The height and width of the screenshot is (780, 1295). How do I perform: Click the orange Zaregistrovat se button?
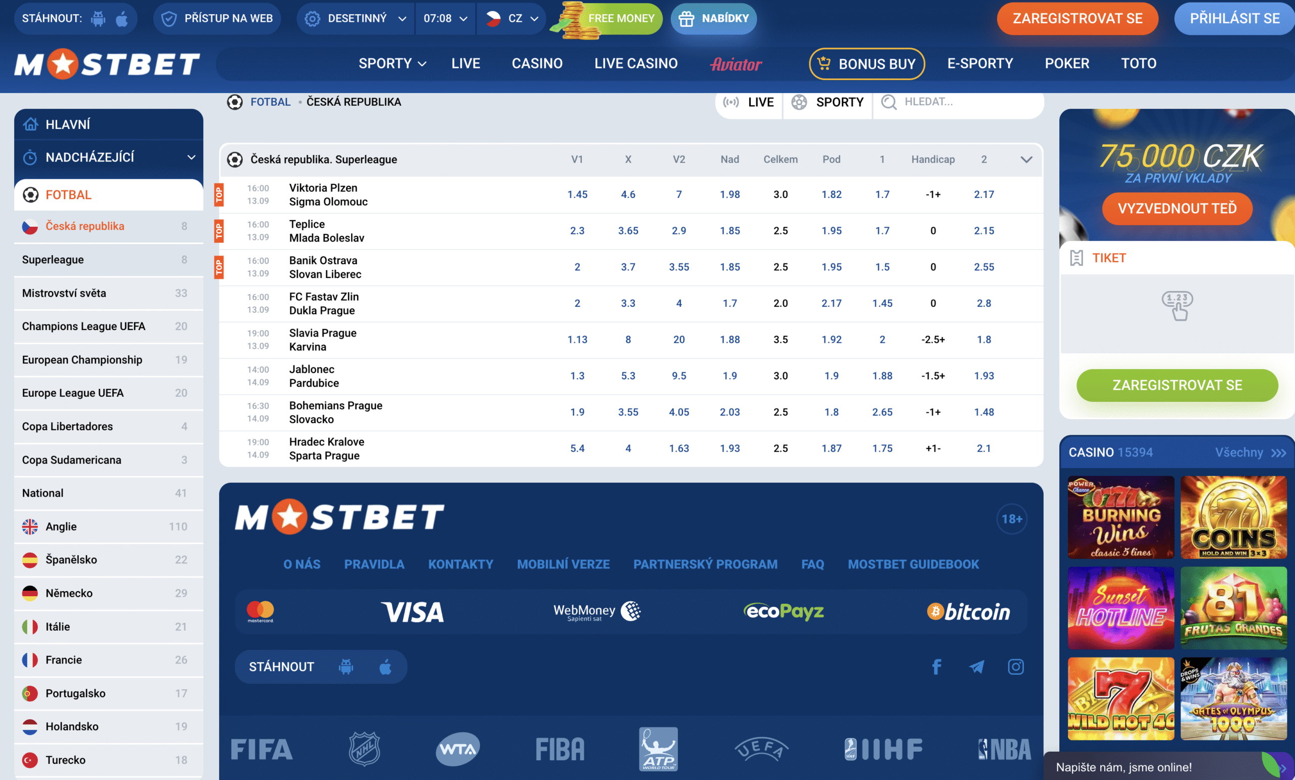(x=1077, y=18)
